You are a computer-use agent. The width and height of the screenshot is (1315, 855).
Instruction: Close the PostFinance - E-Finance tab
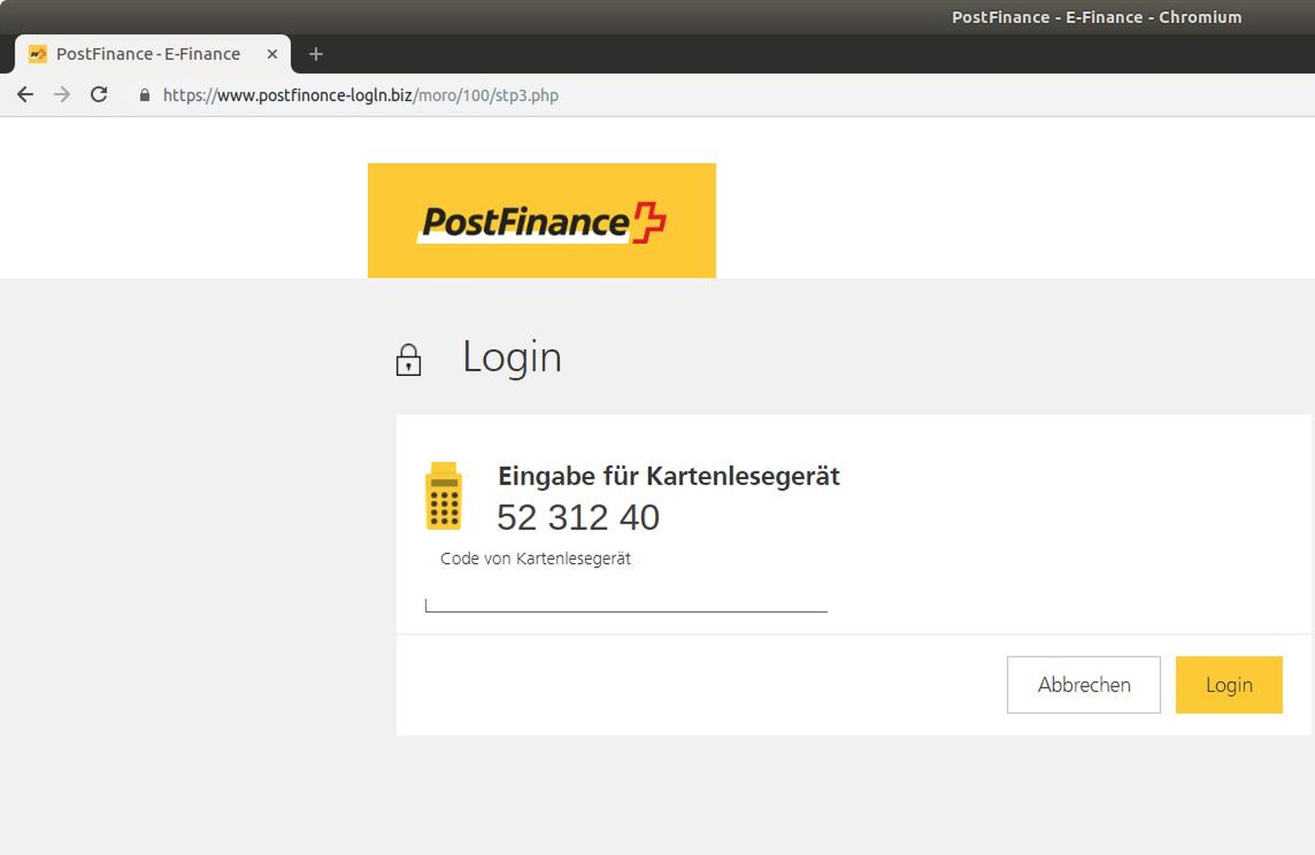pyautogui.click(x=272, y=54)
